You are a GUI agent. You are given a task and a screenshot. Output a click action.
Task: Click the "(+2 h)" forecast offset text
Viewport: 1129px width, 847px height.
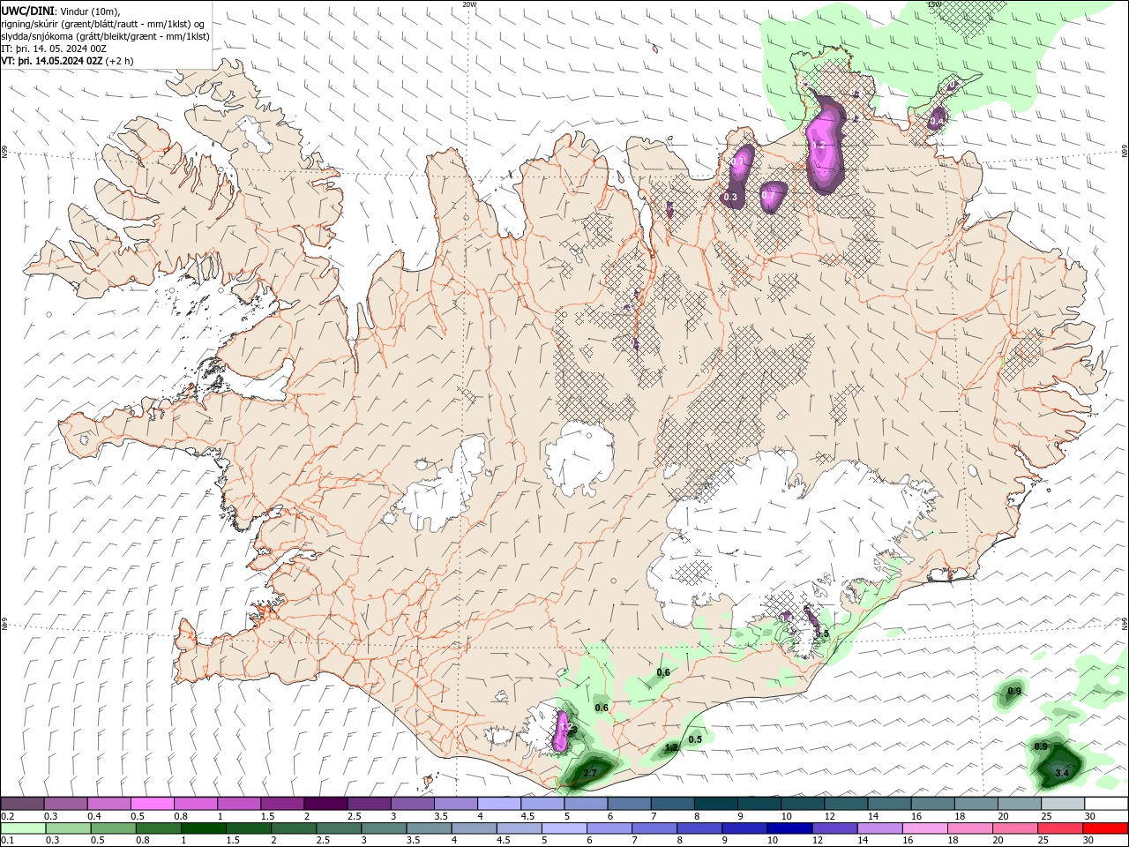(119, 61)
